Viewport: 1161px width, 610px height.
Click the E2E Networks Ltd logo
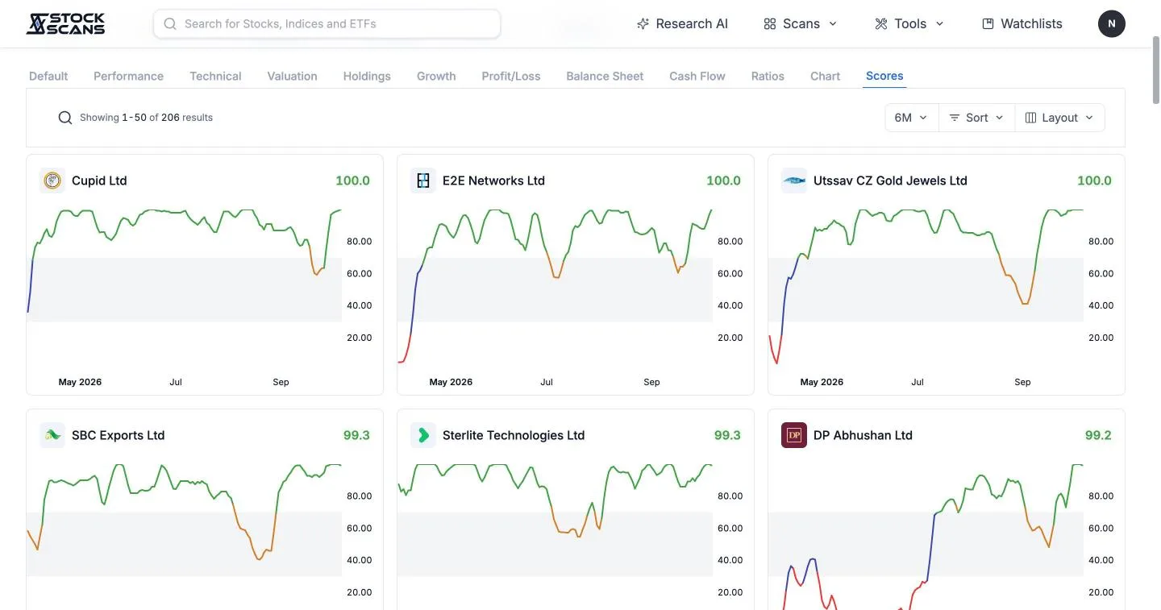[x=423, y=181]
